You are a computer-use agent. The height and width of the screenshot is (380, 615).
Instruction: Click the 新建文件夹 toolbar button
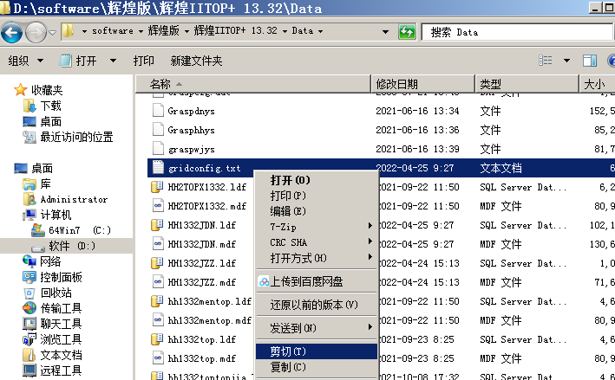coord(196,61)
